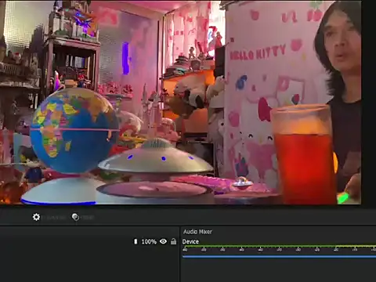Screen dimensions: 376x282
Task: Adjust the blue Device volume slider
Action: [279, 257]
